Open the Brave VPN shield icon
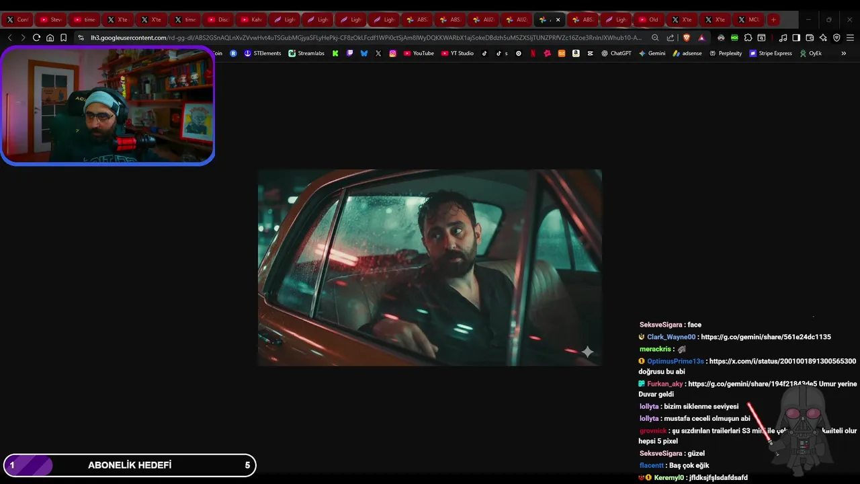This screenshot has height=484, width=860. (836, 38)
